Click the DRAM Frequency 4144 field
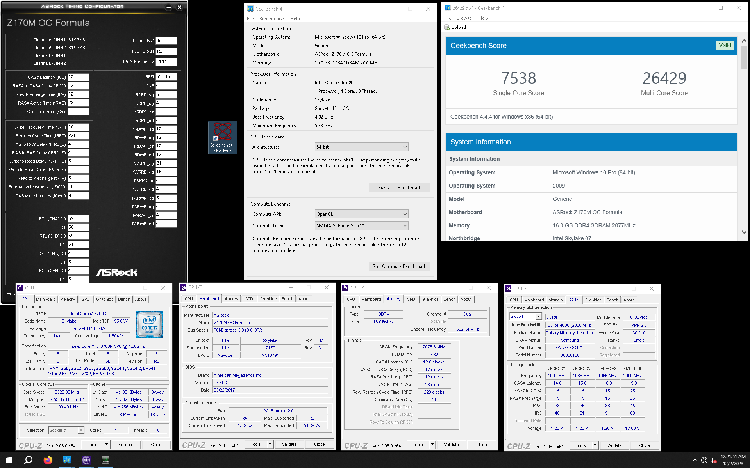This screenshot has height=468, width=750. click(x=166, y=62)
